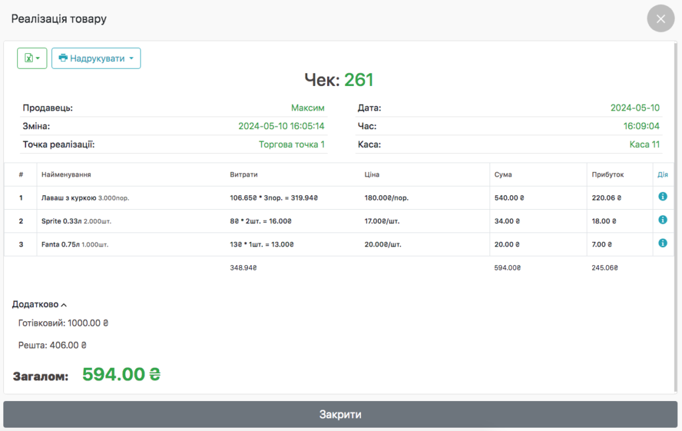
Task: Click seller name Максим
Action: pyautogui.click(x=308, y=108)
